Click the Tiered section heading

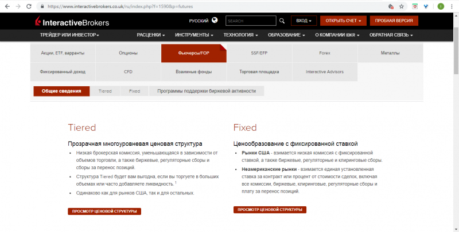coord(82,127)
